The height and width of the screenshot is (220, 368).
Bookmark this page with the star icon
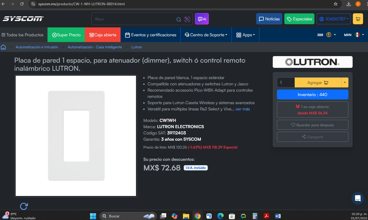click(336, 4)
